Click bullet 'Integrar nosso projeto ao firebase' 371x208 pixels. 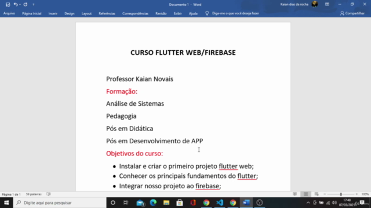click(x=170, y=186)
